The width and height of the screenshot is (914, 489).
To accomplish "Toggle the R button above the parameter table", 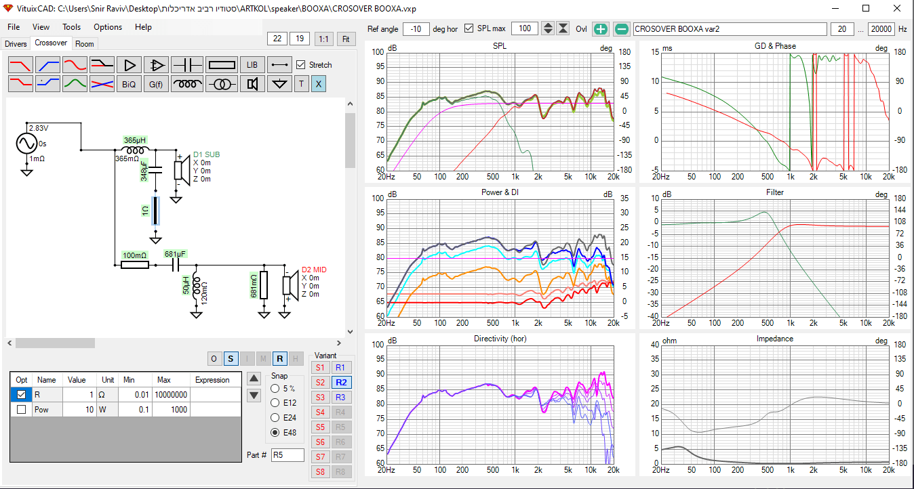I will [279, 359].
